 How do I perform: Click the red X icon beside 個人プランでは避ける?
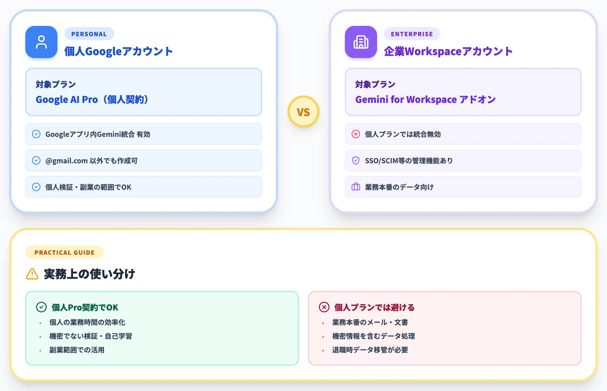coord(324,307)
